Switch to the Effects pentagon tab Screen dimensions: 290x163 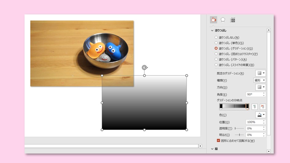tap(223, 20)
